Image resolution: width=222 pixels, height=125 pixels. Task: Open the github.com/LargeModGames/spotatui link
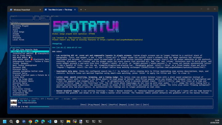[121, 40]
